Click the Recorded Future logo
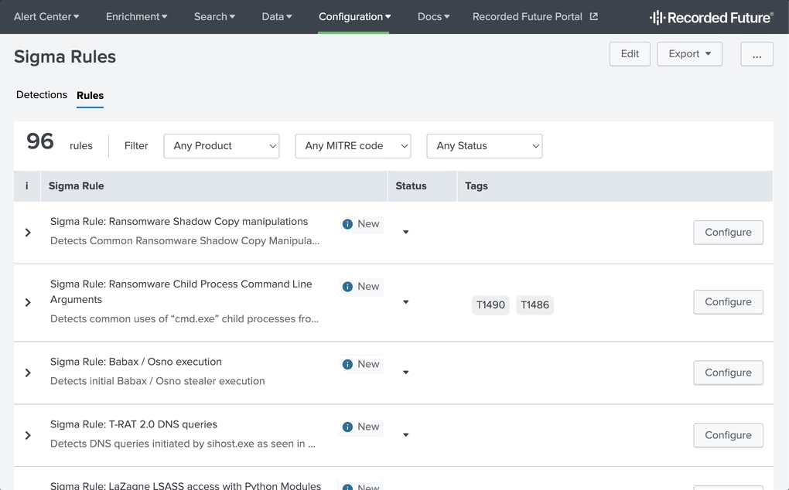The image size is (789, 490). 711,17
